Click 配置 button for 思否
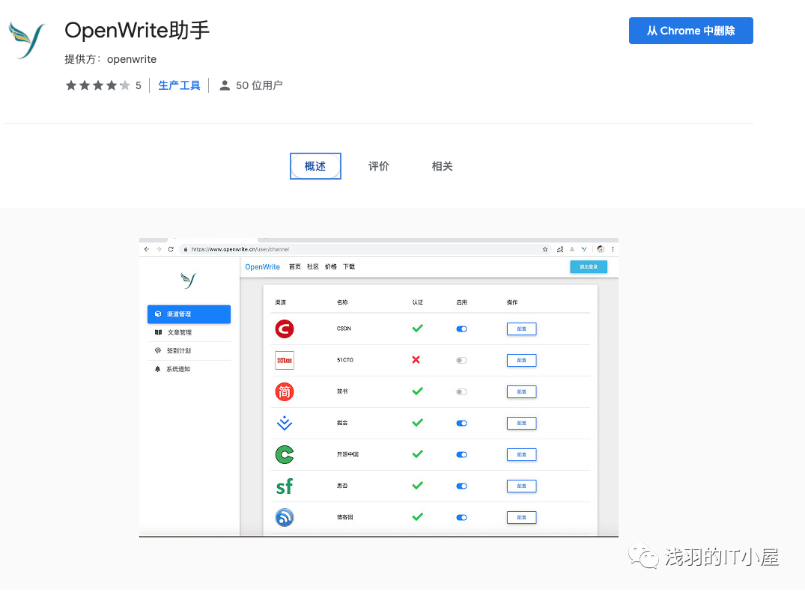The width and height of the screenshot is (805, 592). click(522, 486)
